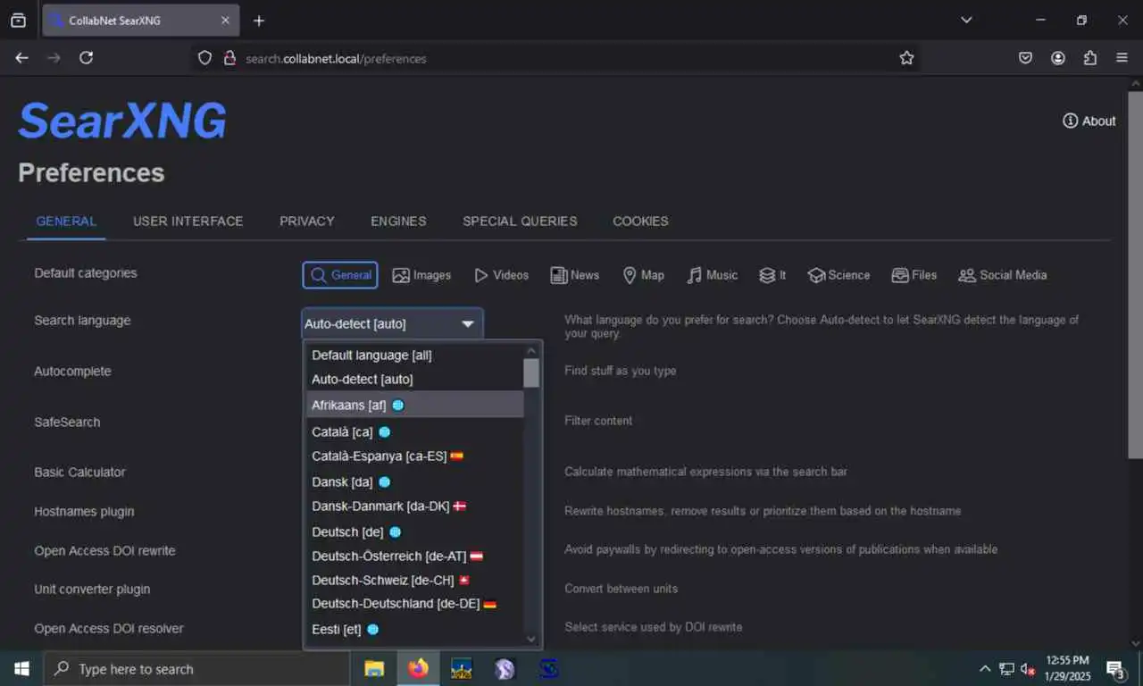Toggle the Music category
1143x686 pixels.
point(712,275)
